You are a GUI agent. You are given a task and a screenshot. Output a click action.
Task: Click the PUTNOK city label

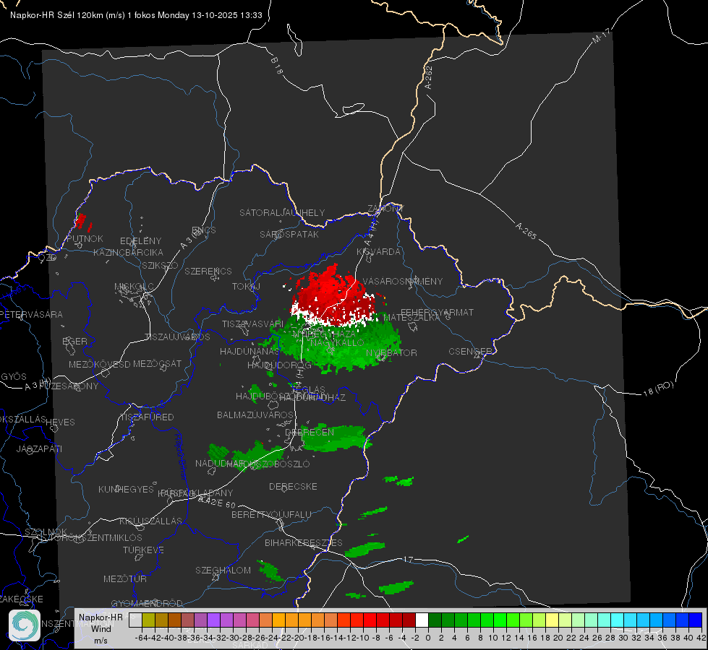coord(85,238)
